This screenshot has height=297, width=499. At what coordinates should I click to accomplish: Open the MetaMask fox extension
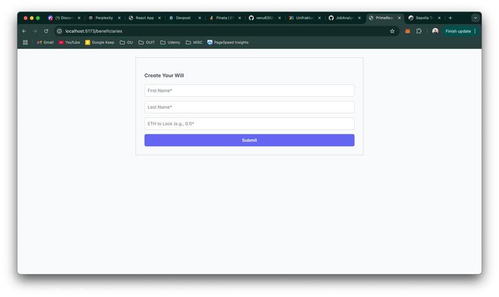[407, 31]
